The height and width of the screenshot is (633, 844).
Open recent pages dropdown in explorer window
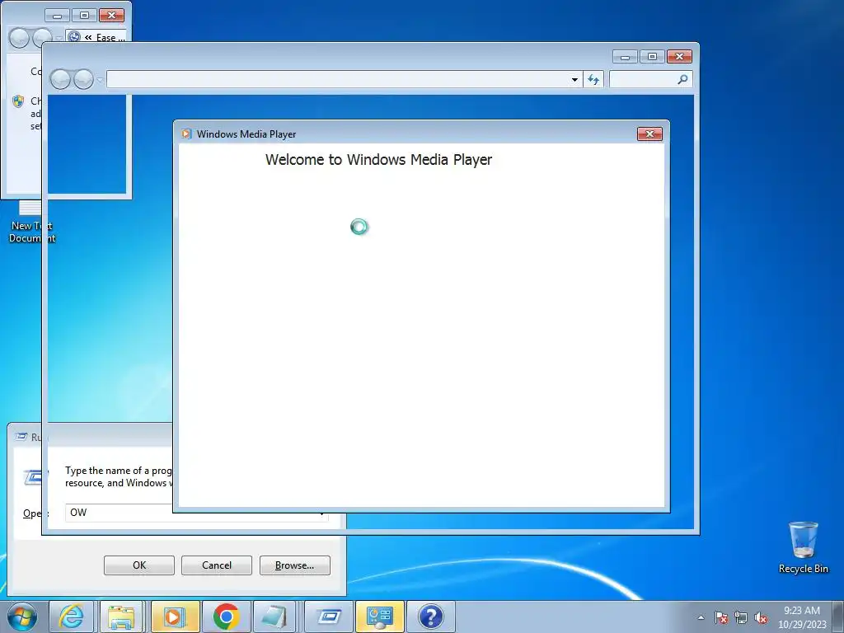click(x=99, y=80)
